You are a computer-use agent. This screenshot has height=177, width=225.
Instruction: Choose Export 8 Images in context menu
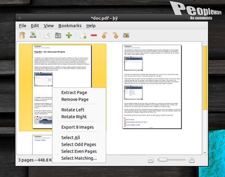click(79, 127)
